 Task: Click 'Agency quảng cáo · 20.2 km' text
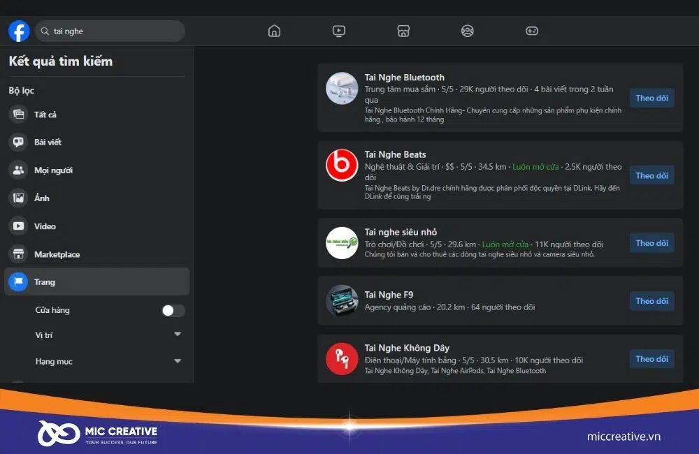point(414,307)
